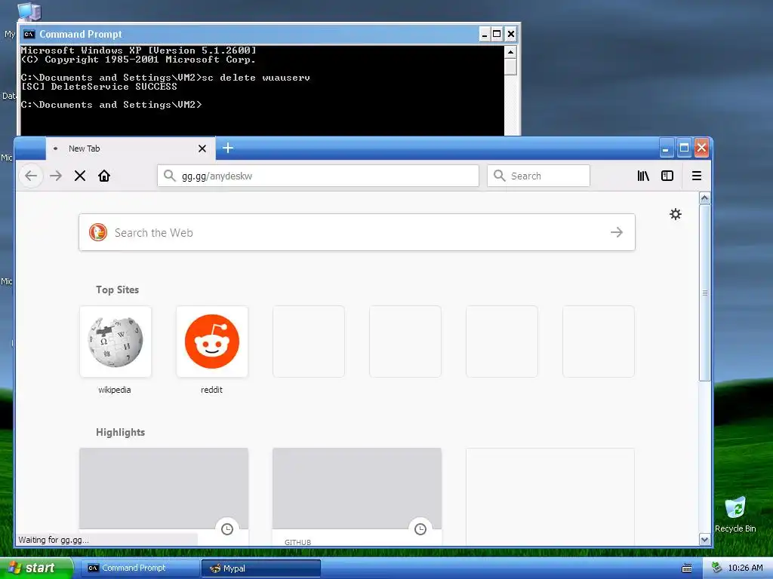The image size is (773, 579).
Task: Open the hamburger application menu
Action: pyautogui.click(x=697, y=176)
